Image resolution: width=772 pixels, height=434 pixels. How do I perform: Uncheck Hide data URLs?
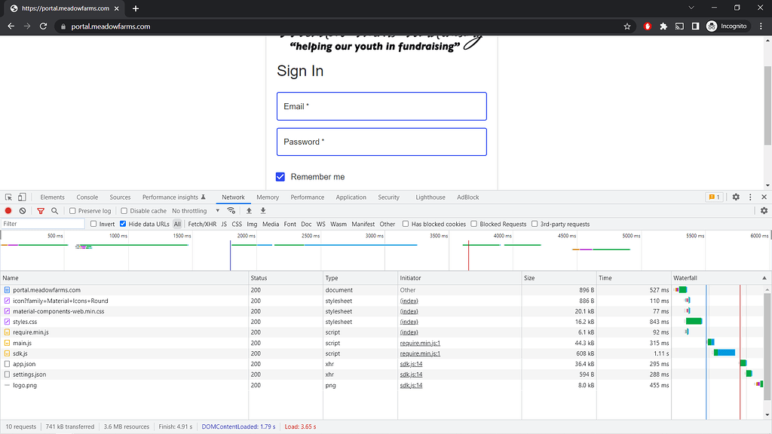tap(123, 224)
